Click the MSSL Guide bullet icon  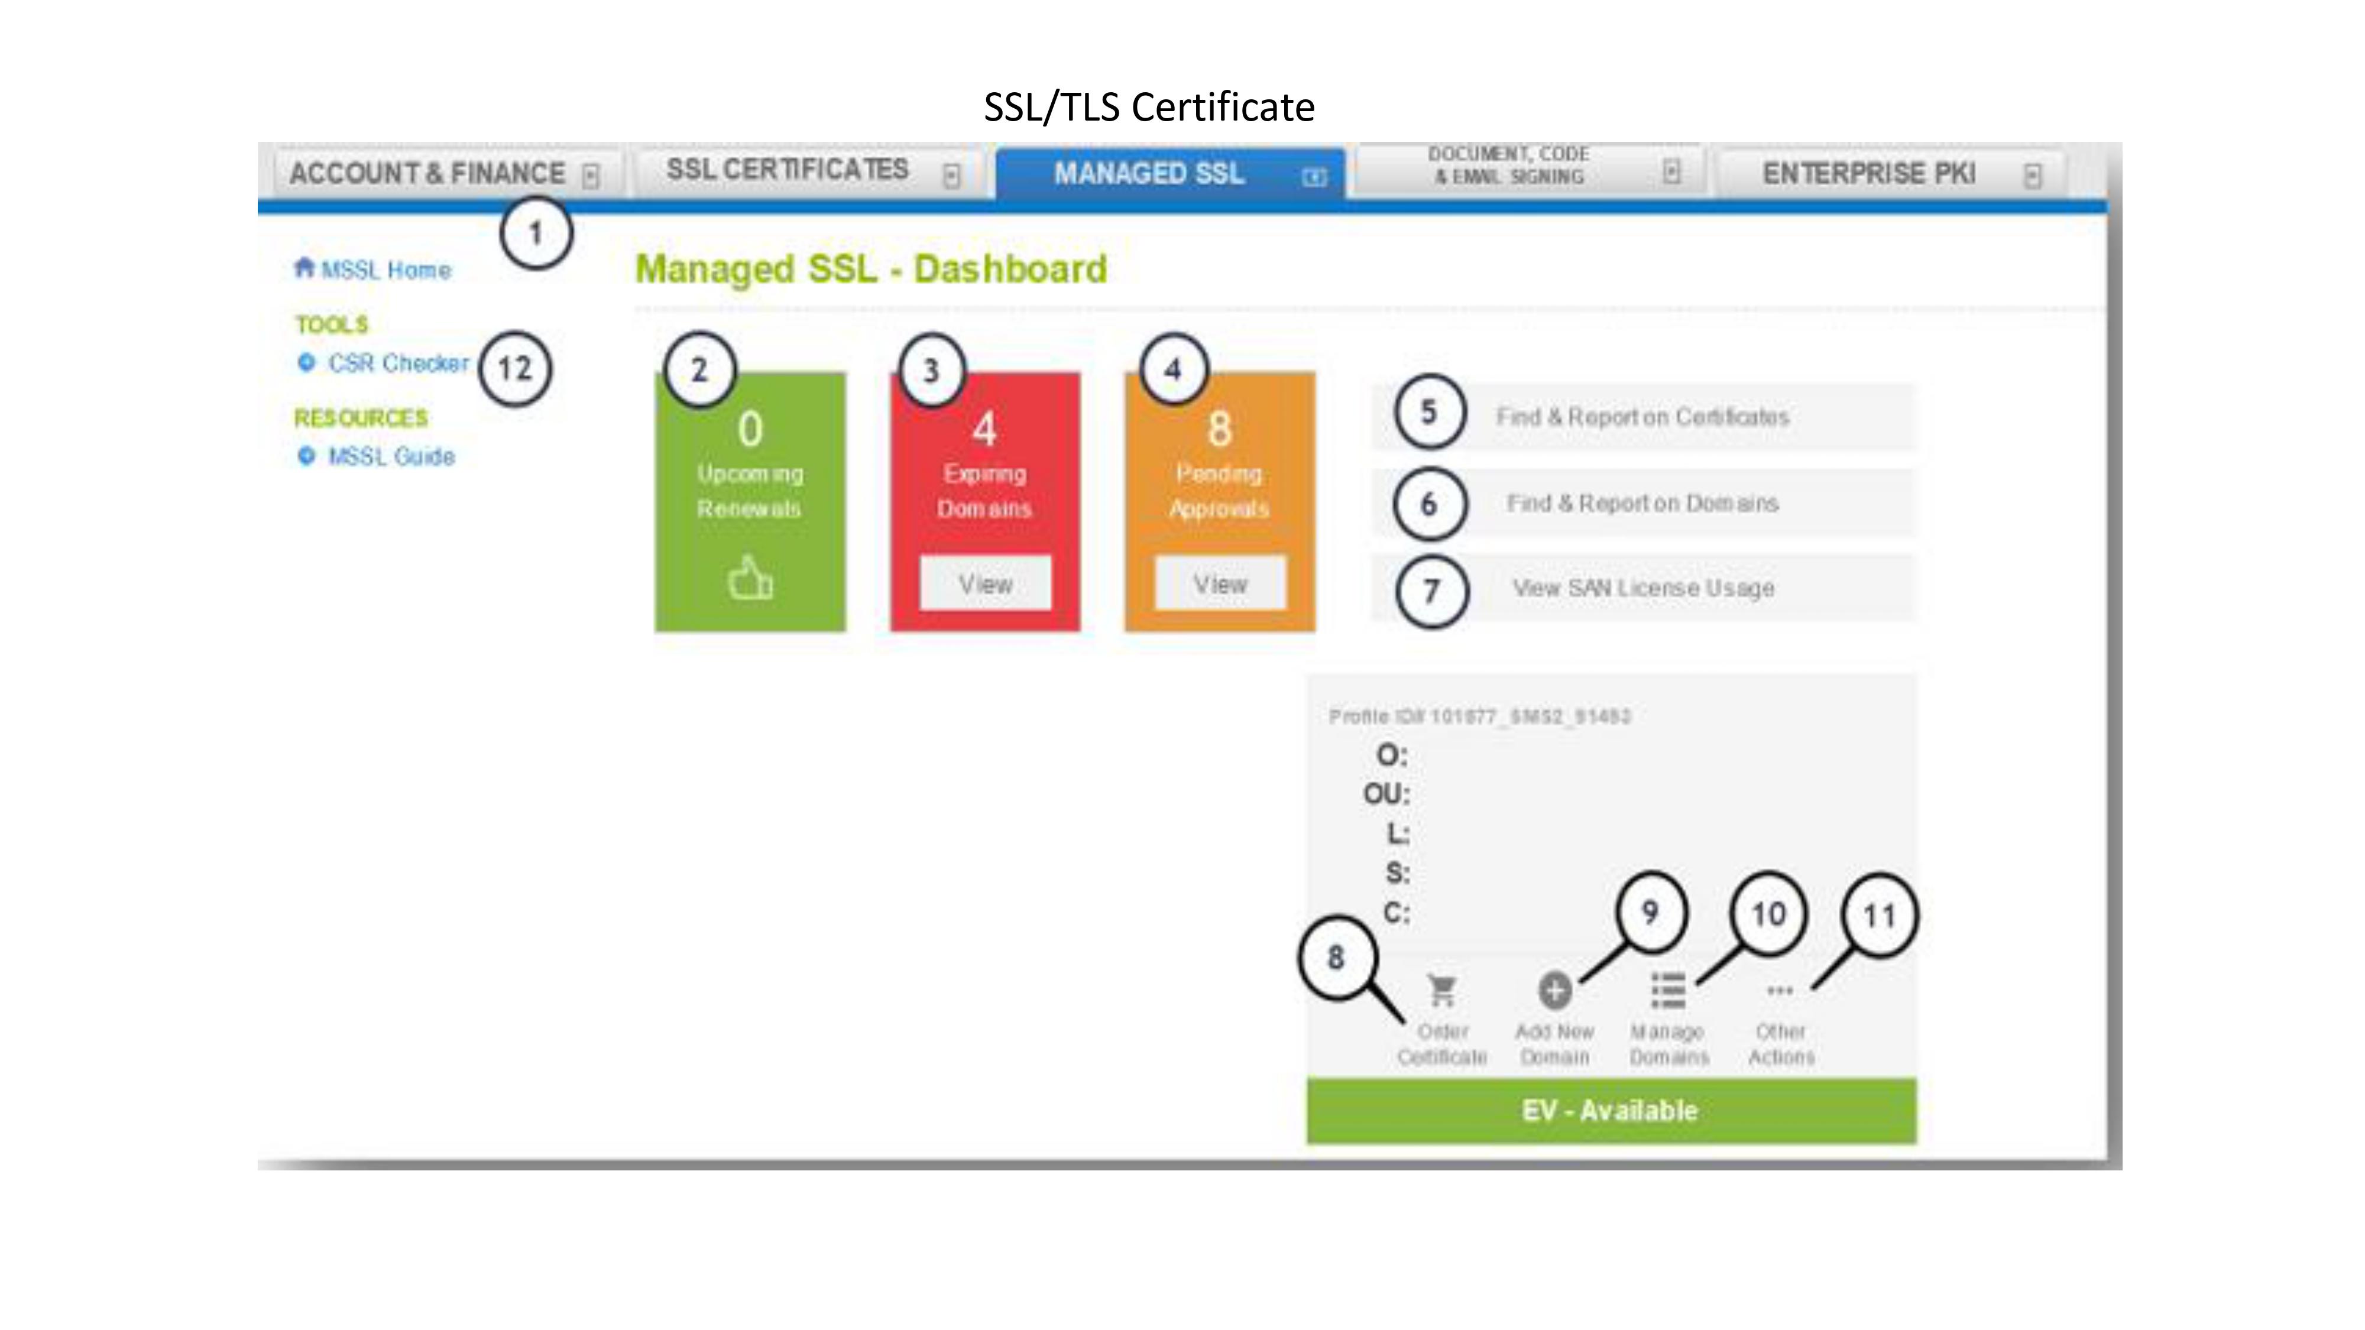click(307, 456)
